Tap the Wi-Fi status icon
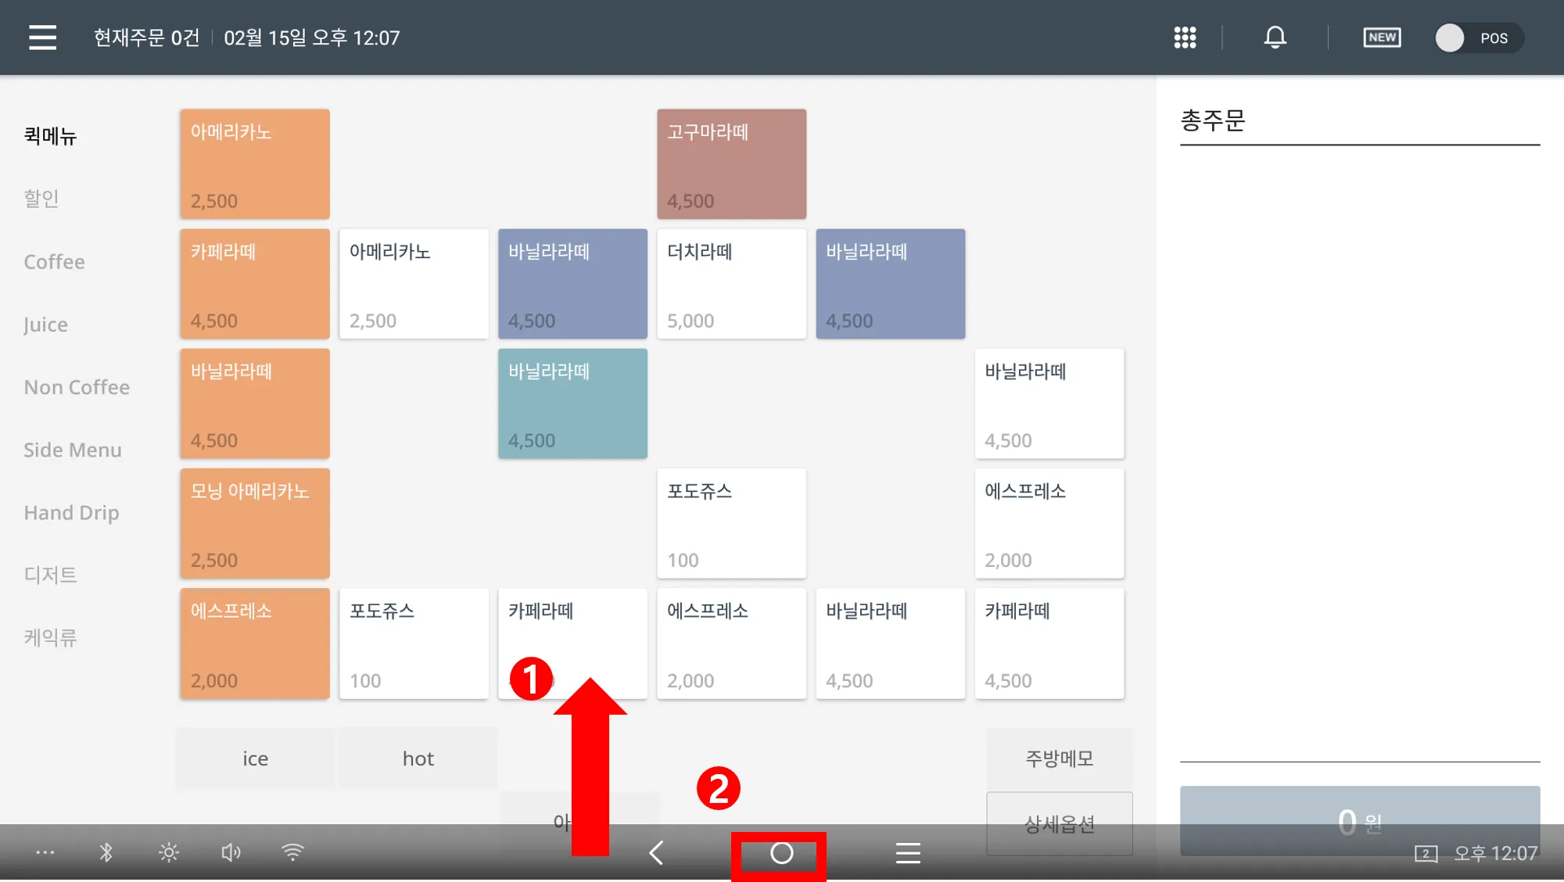1564x882 pixels. point(292,852)
